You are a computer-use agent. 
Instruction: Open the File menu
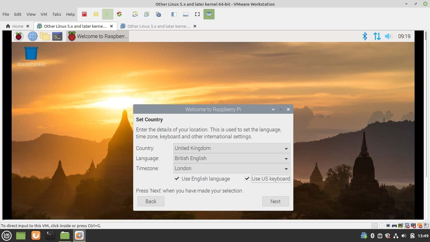click(x=6, y=14)
